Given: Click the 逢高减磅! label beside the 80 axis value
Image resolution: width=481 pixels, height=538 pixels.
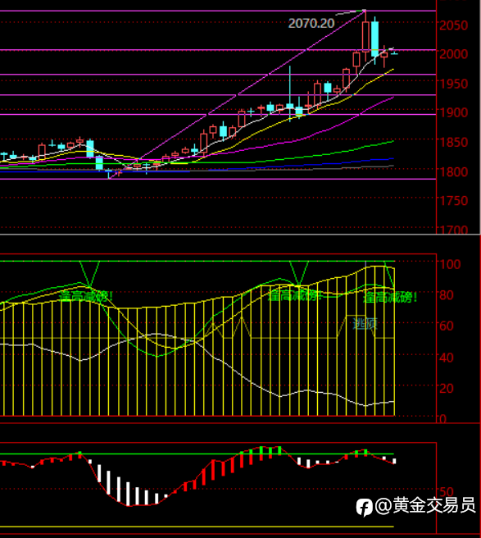Looking at the screenshot, I should [x=390, y=298].
